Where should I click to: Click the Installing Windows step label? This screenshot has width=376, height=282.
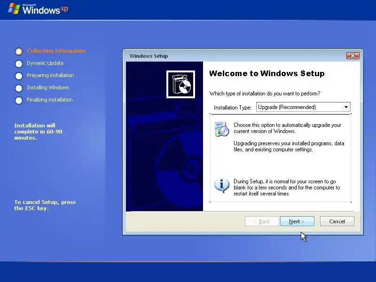pos(48,87)
